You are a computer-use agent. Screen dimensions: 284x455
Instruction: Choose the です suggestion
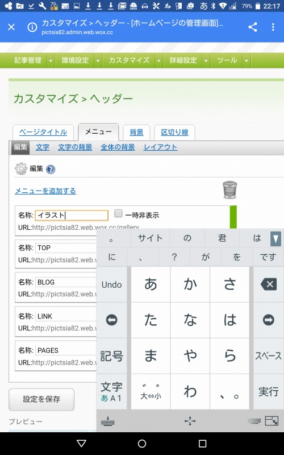coord(268,257)
